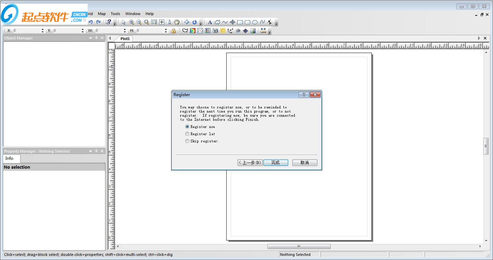Click the New Contour Map icon
The image size is (493, 260).
(193, 31)
